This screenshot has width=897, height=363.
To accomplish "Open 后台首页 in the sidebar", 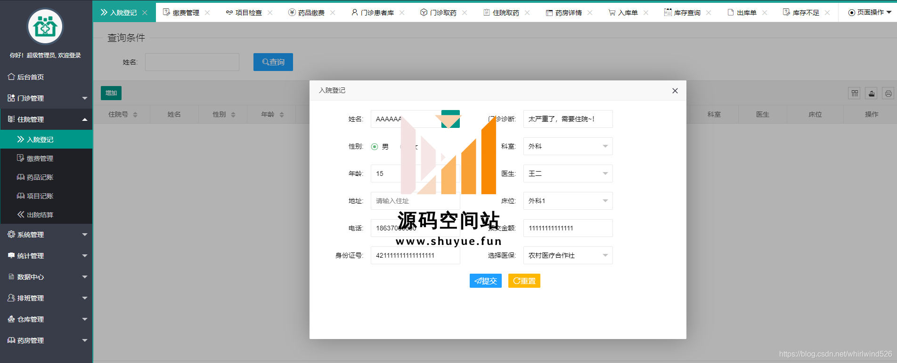I will pyautogui.click(x=46, y=77).
